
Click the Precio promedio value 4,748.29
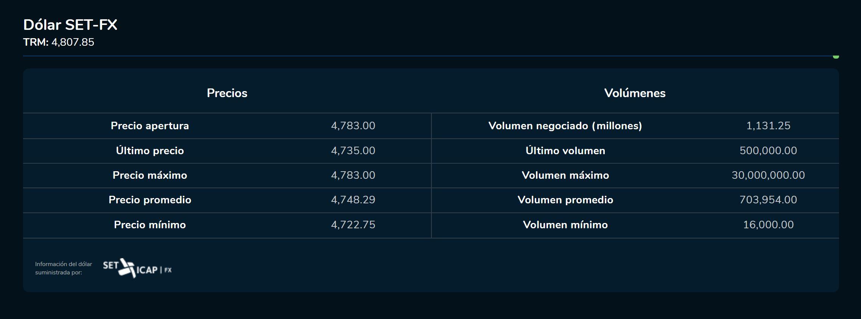tap(353, 200)
